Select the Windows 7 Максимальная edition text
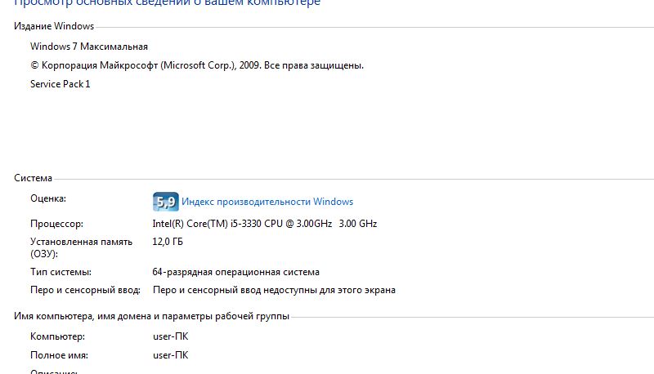The width and height of the screenshot is (654, 374). click(x=89, y=47)
